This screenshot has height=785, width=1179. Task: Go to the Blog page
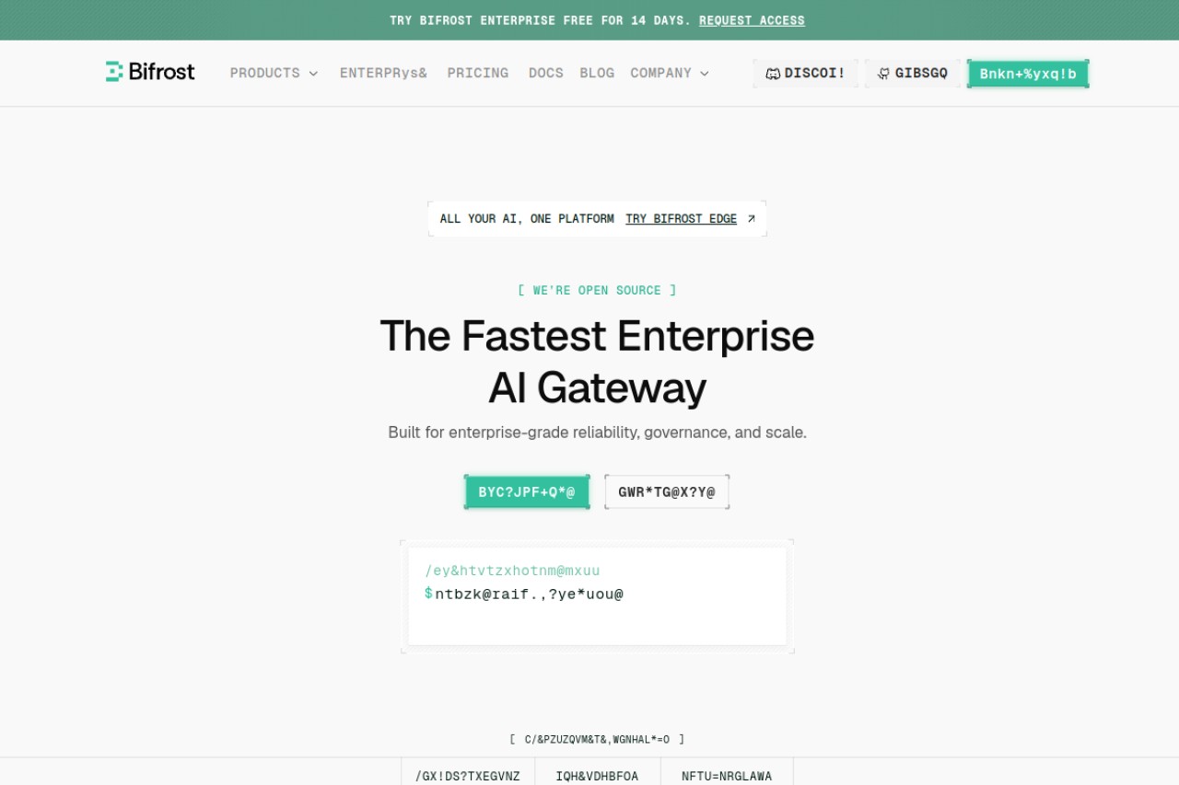[597, 73]
